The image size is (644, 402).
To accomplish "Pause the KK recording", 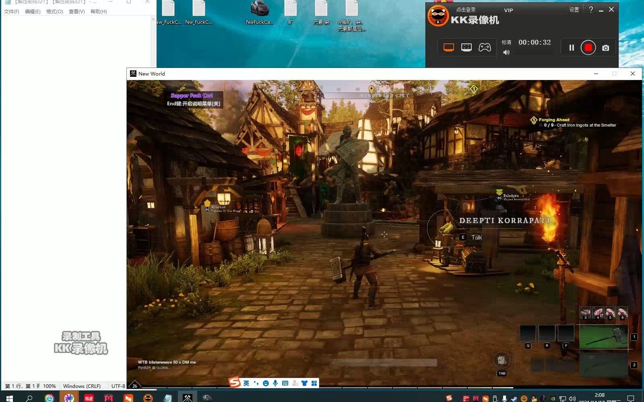I will pyautogui.click(x=572, y=48).
